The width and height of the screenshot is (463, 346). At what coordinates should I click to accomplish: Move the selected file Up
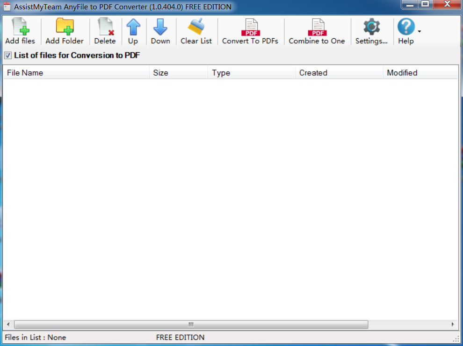tap(133, 31)
